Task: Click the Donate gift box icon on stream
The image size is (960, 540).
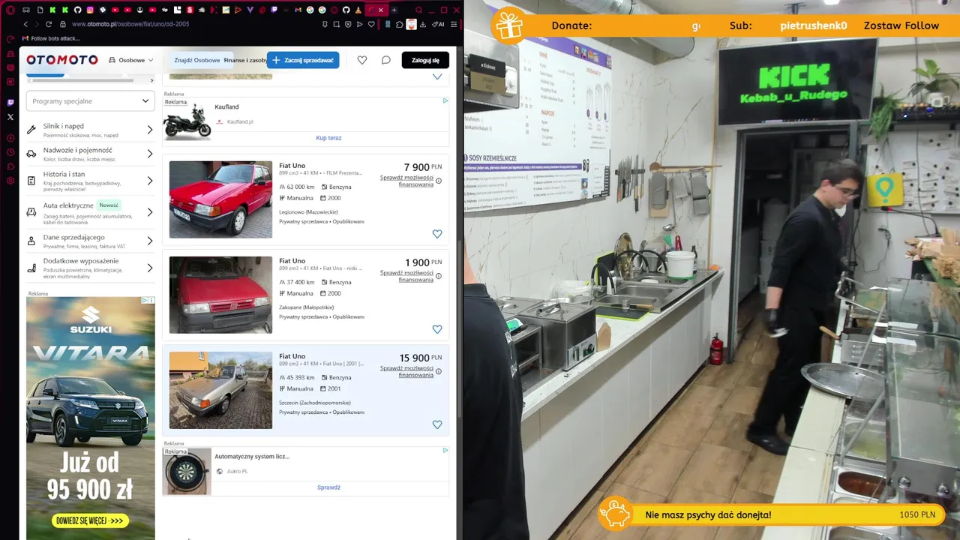Action: pos(508,25)
